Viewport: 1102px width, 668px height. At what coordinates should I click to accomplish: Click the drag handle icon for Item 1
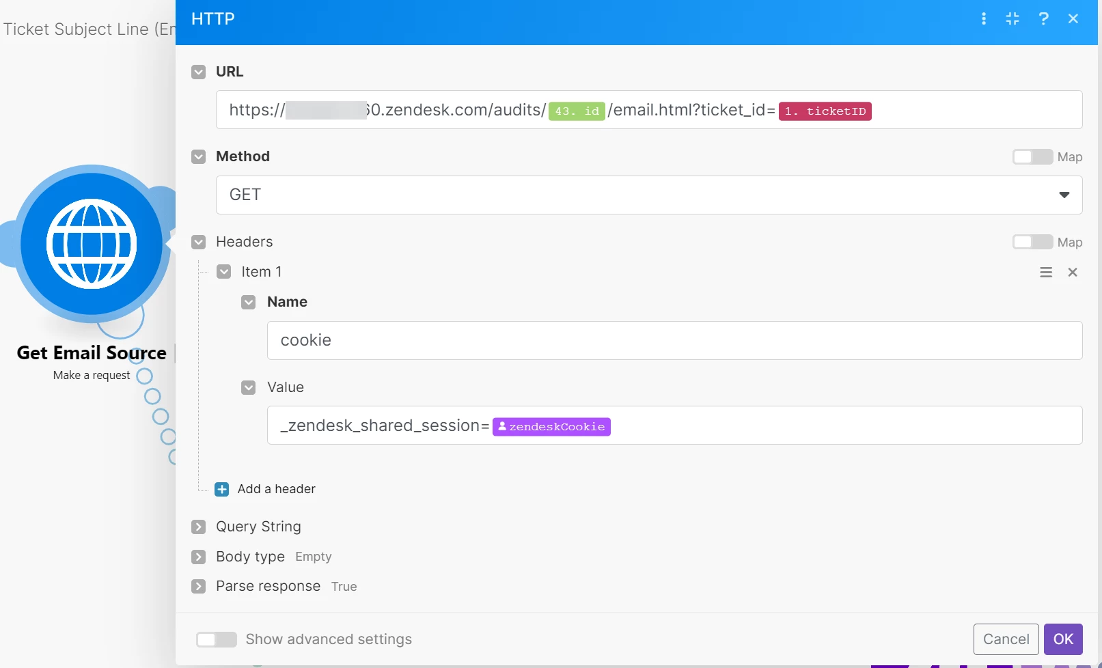click(1046, 273)
